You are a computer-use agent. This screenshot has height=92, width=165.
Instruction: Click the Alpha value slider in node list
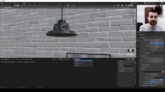(84, 61)
